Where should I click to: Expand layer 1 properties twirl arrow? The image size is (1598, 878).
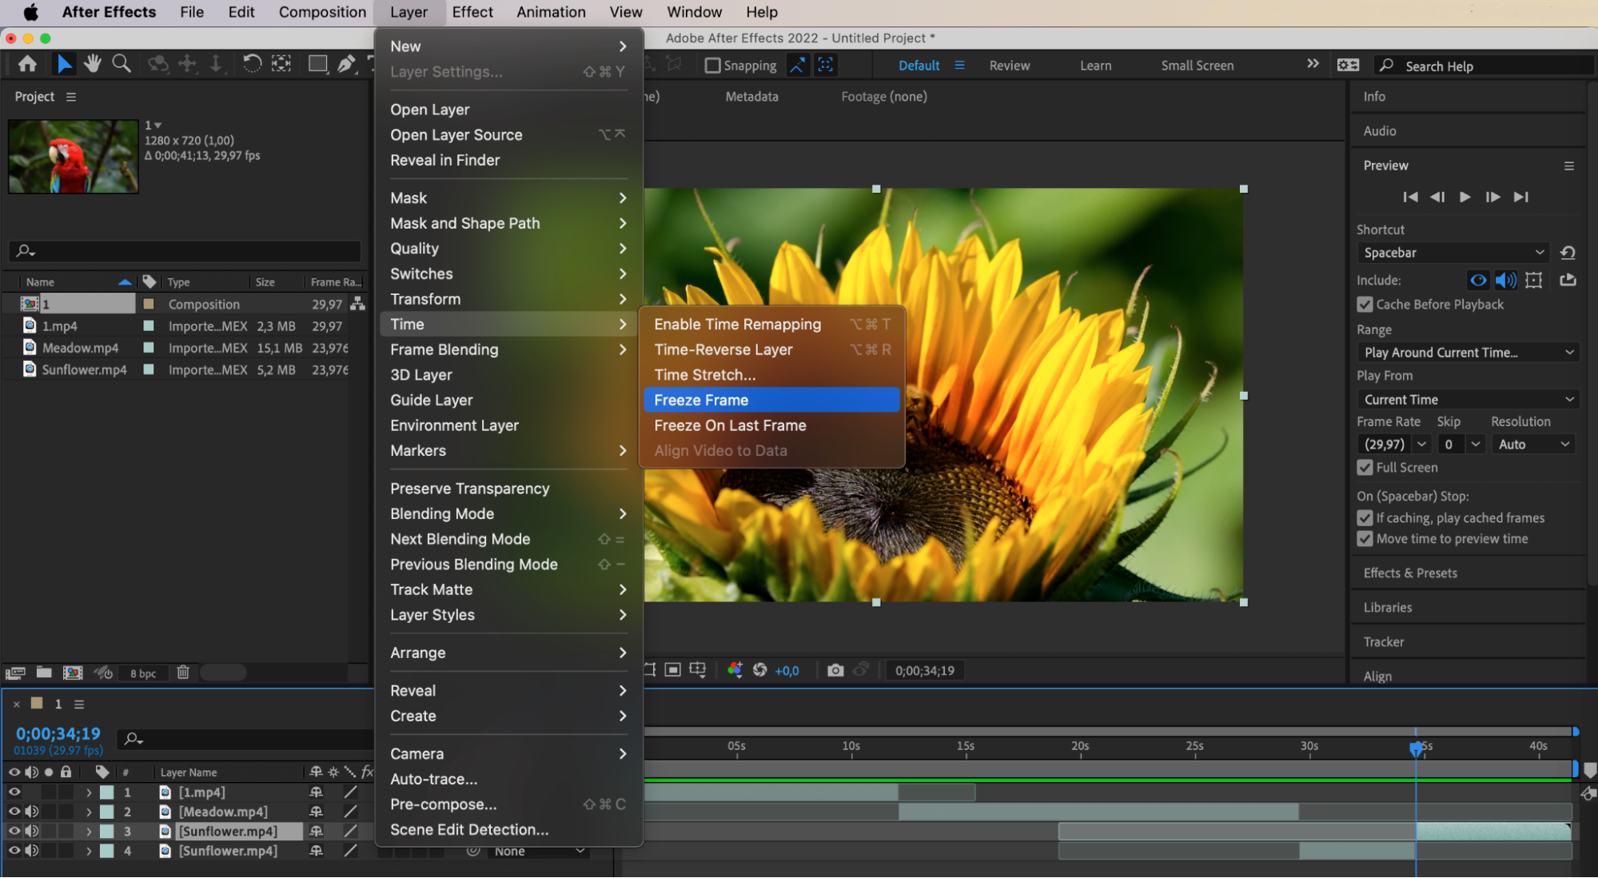click(x=89, y=792)
